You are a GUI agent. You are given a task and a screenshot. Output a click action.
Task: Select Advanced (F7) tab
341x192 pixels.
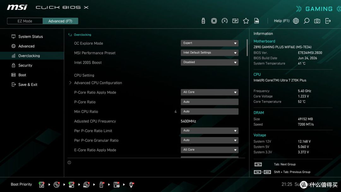click(x=60, y=21)
